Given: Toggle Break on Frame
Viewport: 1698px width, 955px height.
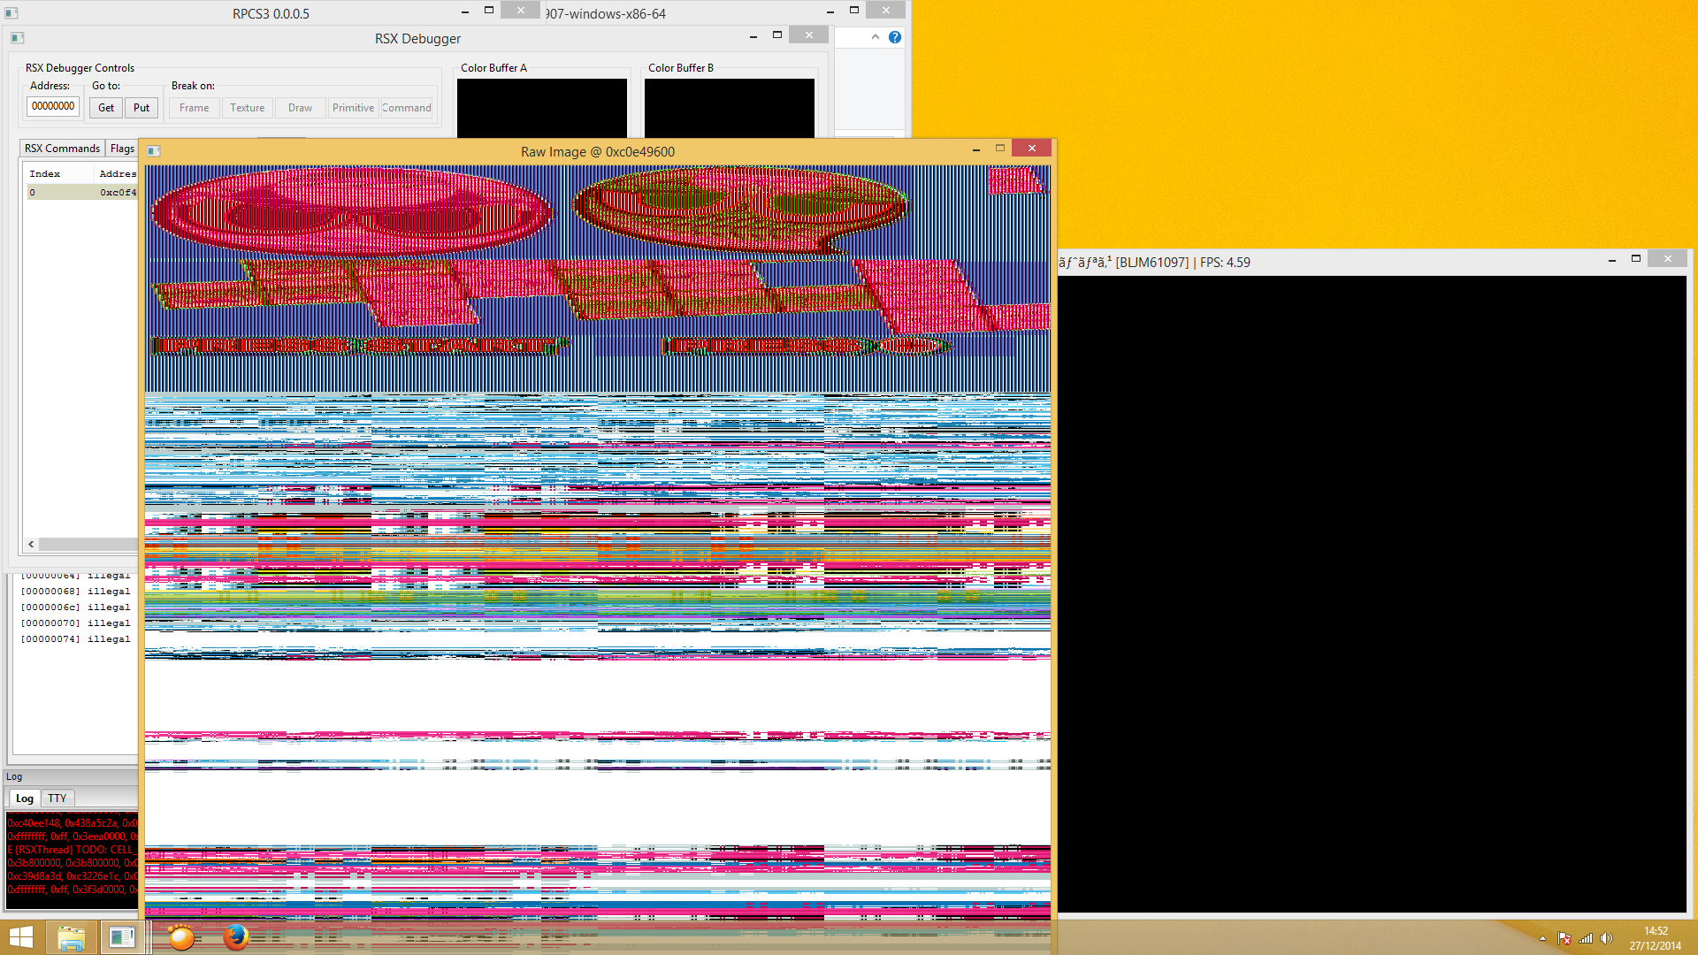Looking at the screenshot, I should click(x=194, y=108).
